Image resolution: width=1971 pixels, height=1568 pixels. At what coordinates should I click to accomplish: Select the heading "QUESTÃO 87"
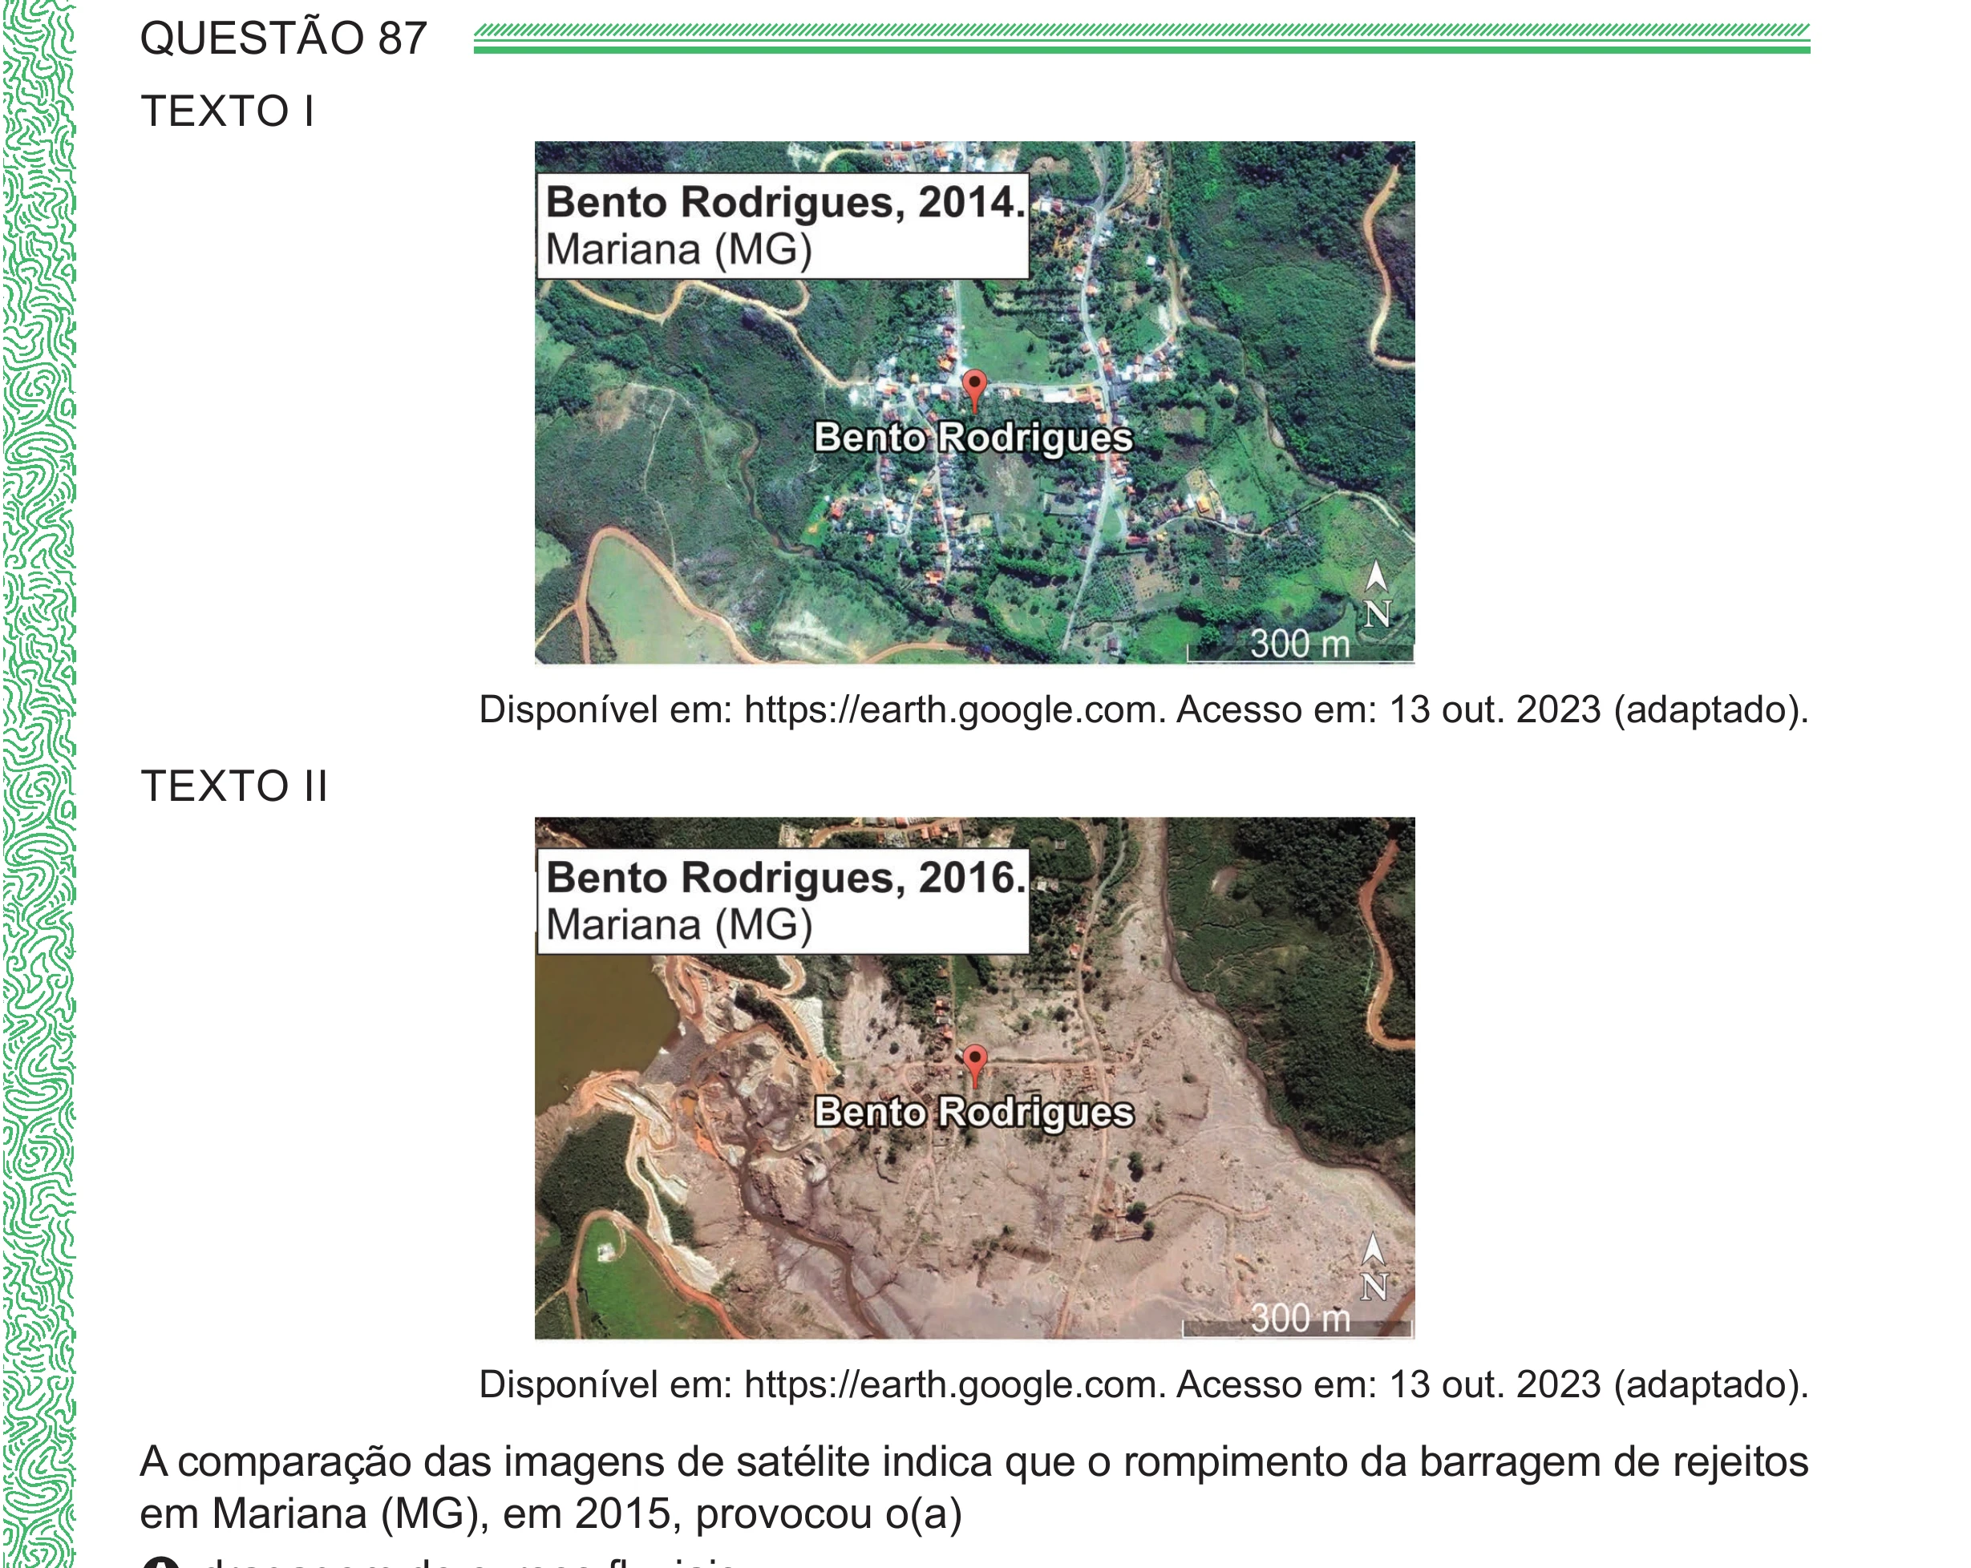(x=283, y=38)
